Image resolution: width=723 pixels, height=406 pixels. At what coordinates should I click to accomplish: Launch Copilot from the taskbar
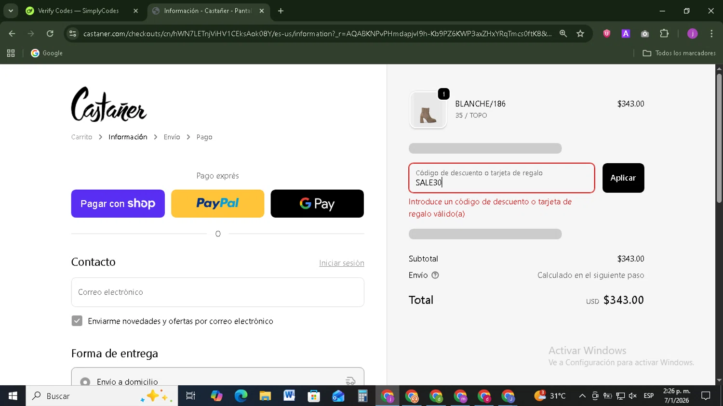point(216,396)
